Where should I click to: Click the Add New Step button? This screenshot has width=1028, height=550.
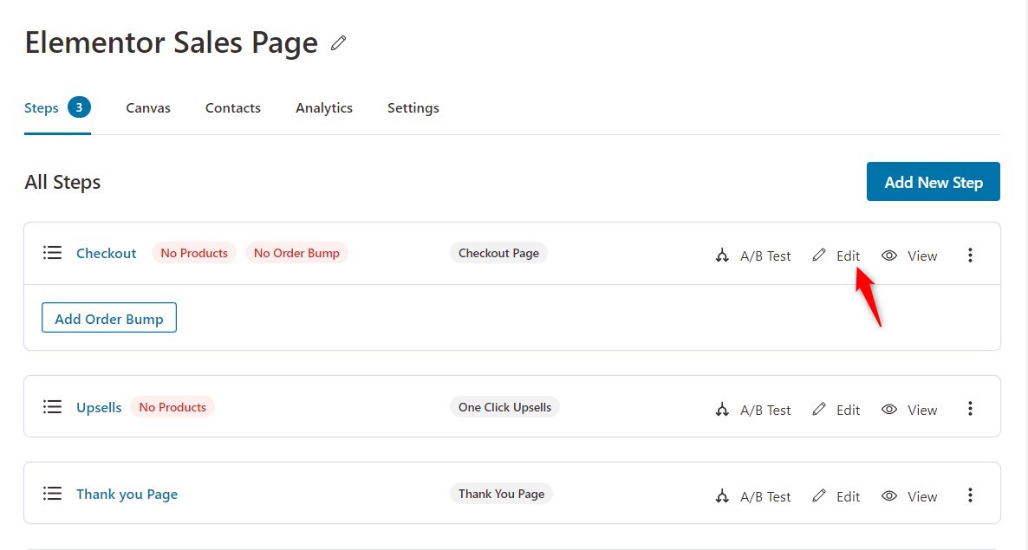pyautogui.click(x=933, y=181)
